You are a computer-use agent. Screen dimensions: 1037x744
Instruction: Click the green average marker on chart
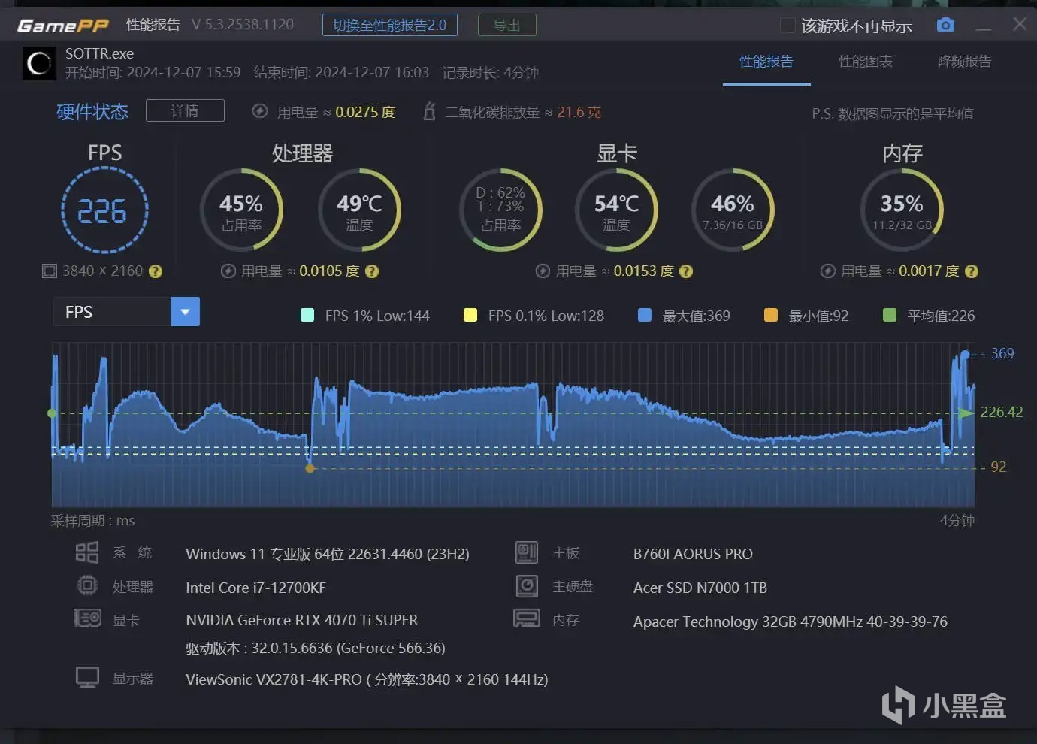(x=52, y=413)
